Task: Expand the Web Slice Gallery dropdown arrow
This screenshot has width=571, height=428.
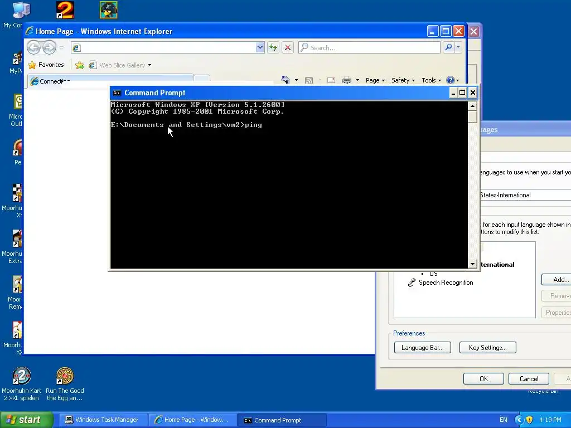Action: 149,65
